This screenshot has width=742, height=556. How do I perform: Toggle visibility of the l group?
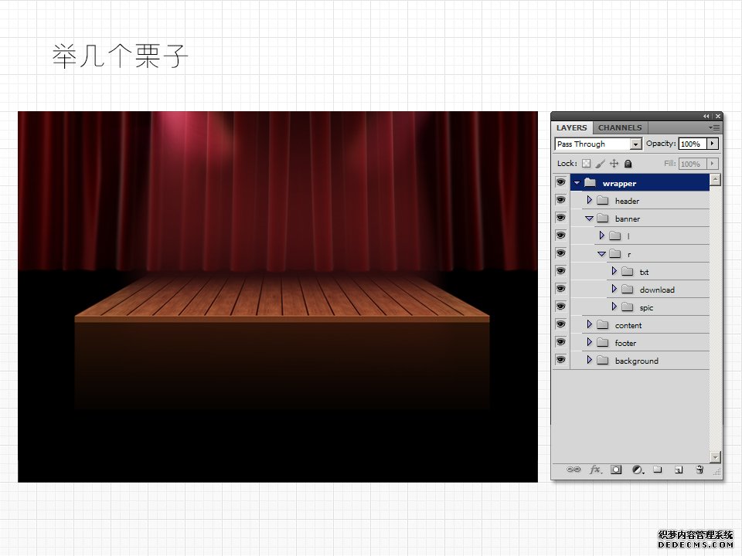pyautogui.click(x=561, y=236)
